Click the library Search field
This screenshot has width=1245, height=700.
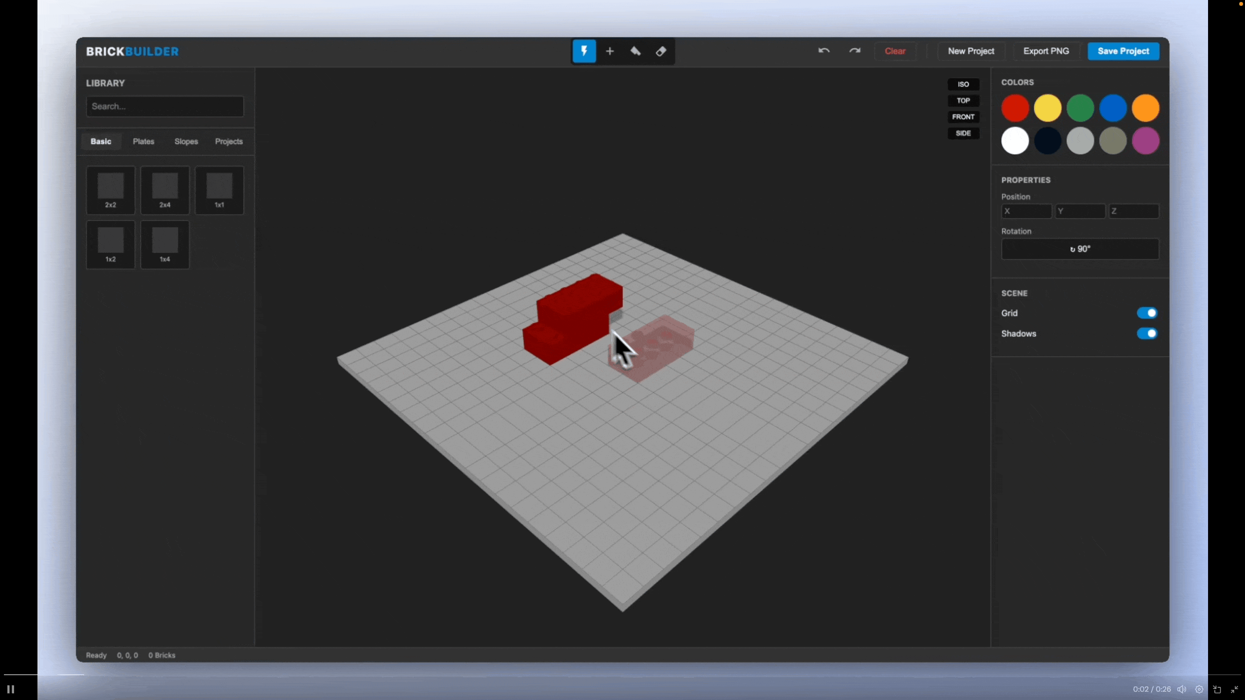tap(165, 106)
